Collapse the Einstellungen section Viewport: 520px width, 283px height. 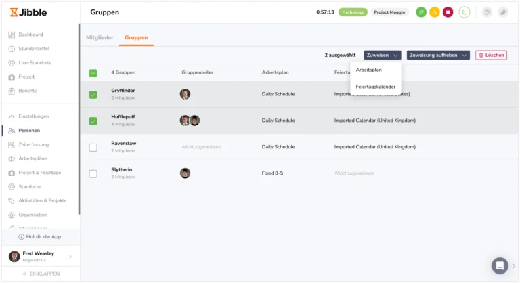pos(12,116)
